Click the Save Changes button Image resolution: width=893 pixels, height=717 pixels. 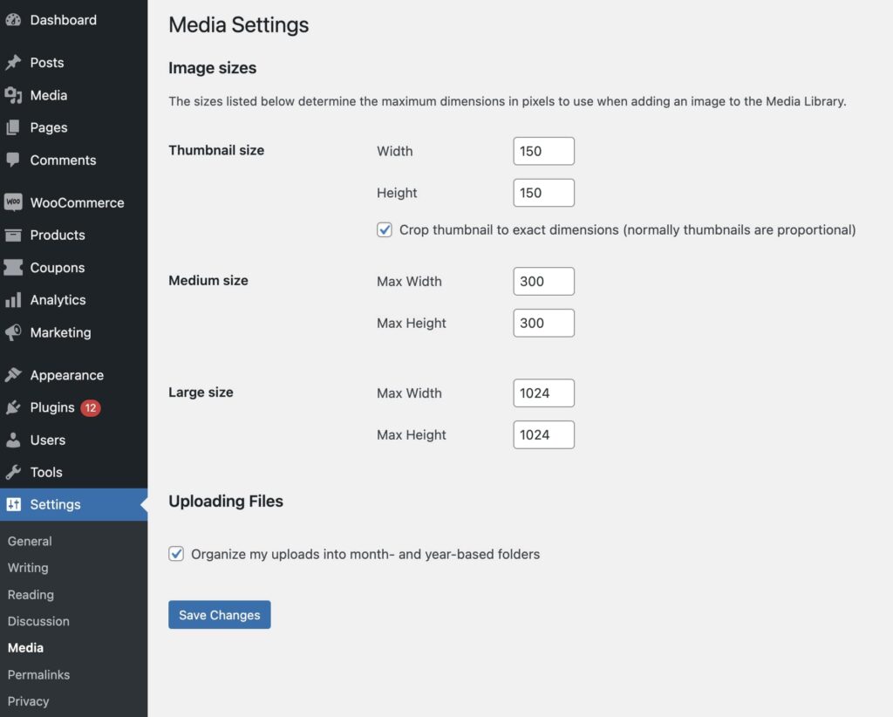click(219, 614)
